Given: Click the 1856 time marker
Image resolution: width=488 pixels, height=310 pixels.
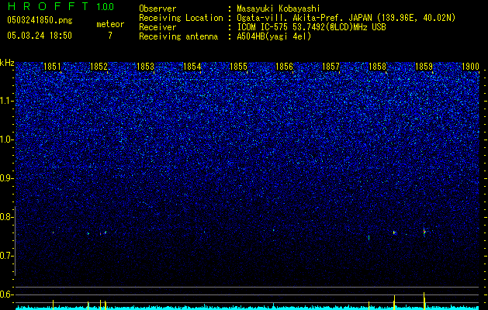Looking at the screenshot, I should (285, 67).
